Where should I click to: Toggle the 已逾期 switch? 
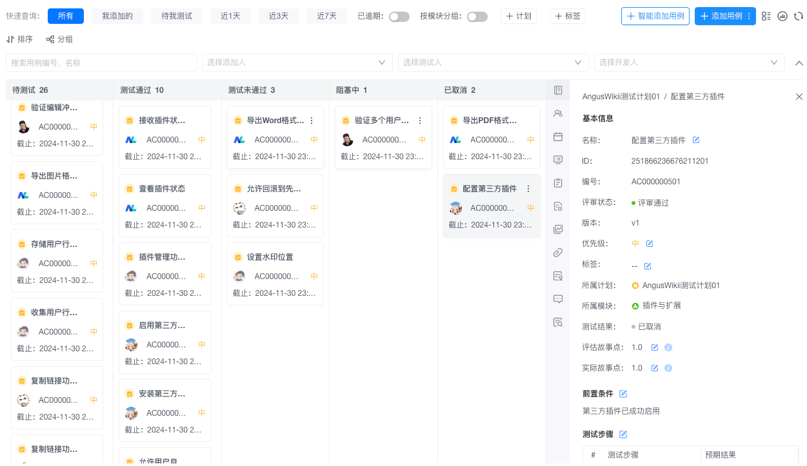[x=399, y=16]
